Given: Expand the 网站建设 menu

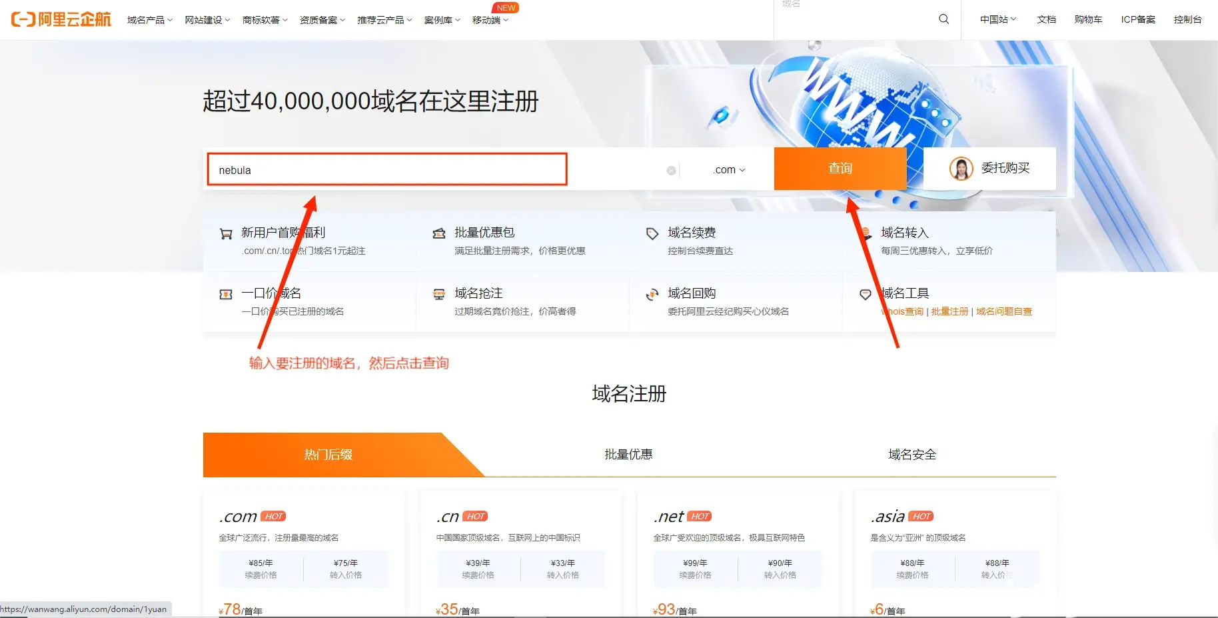Looking at the screenshot, I should point(208,20).
